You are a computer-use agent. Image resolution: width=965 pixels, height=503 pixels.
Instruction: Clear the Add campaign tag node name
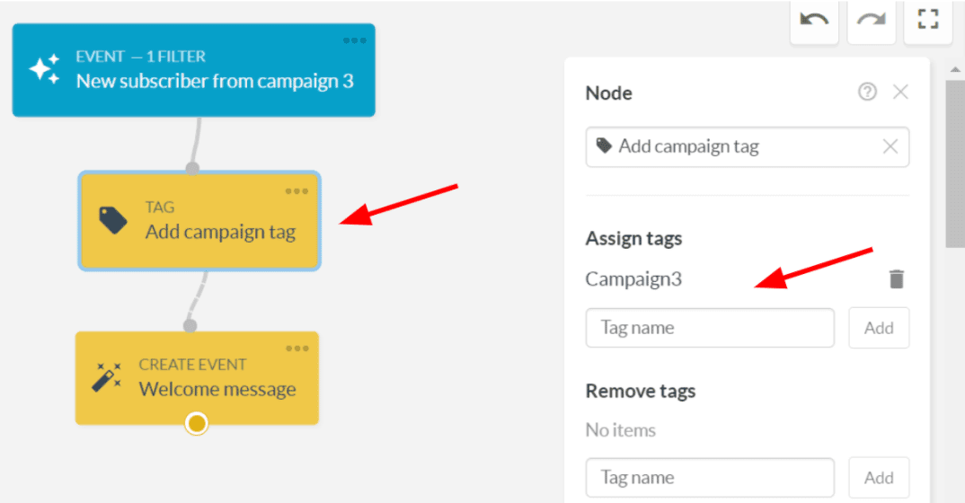click(x=890, y=146)
